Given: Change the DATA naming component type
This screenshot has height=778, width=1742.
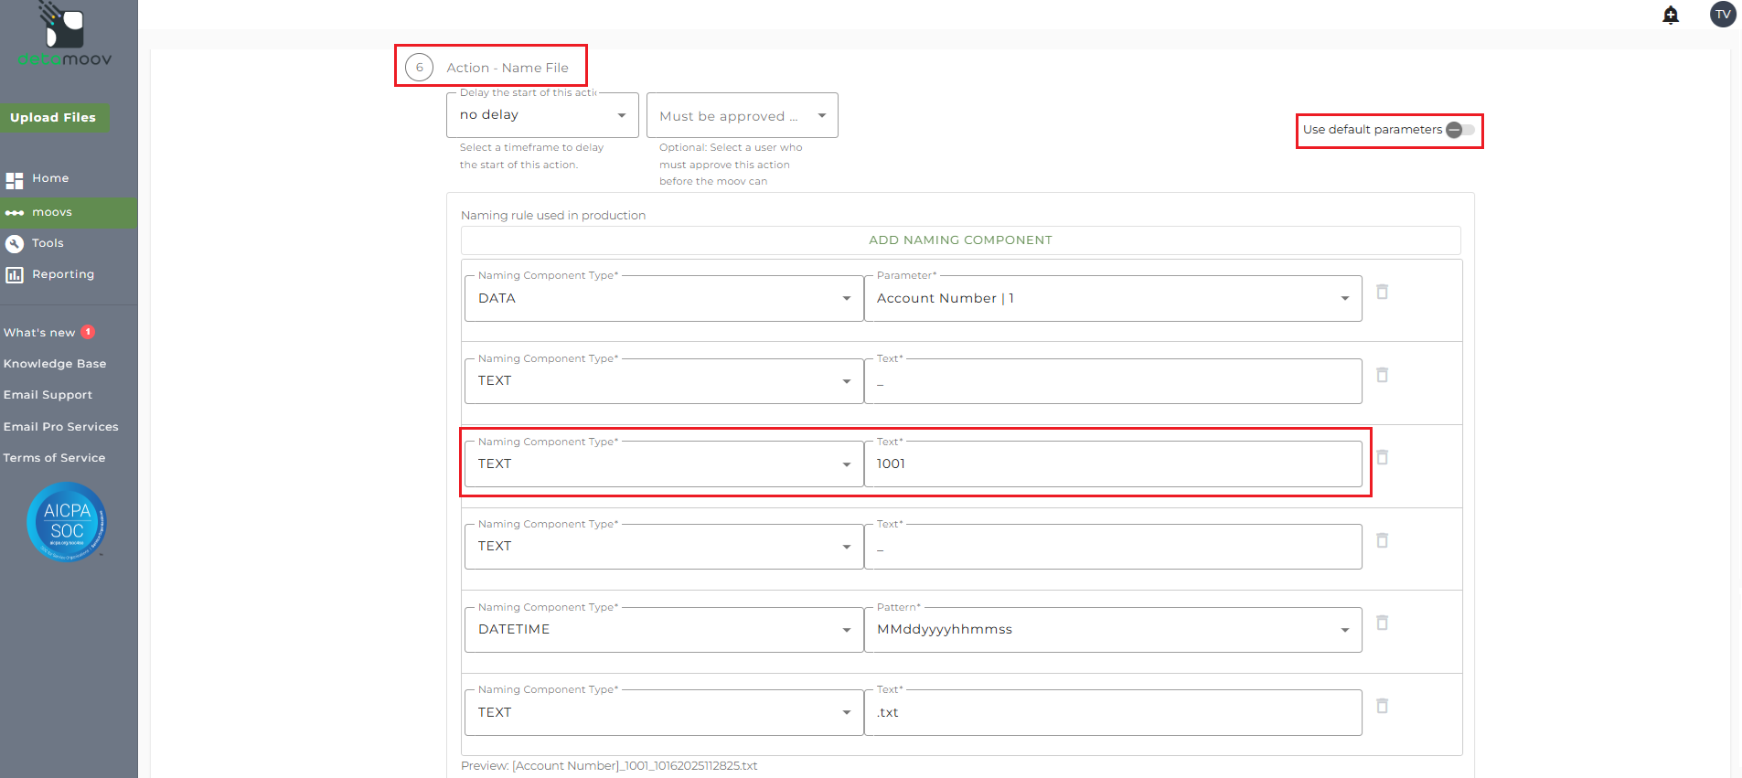Looking at the screenshot, I should tap(663, 299).
